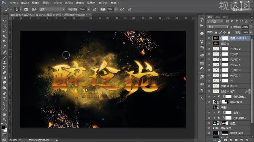Expand the 背景 拷贝 layer group
The width and height of the screenshot is (254, 142).
(x=214, y=128)
